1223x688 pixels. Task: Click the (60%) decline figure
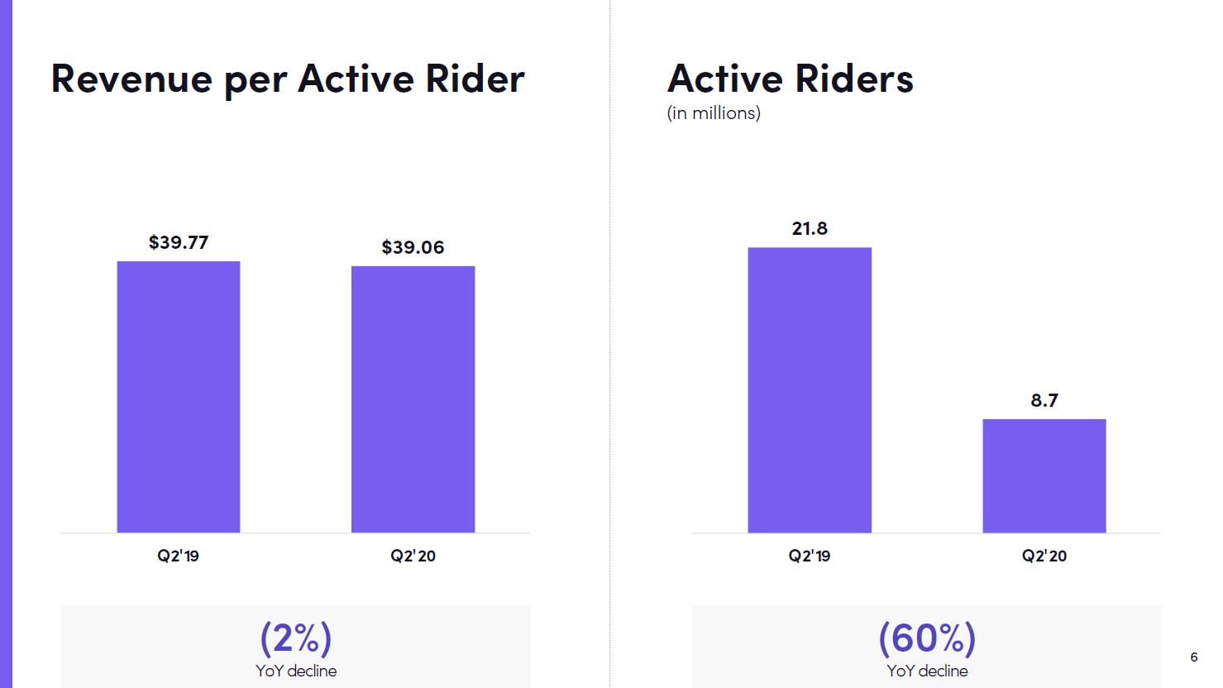(x=927, y=638)
